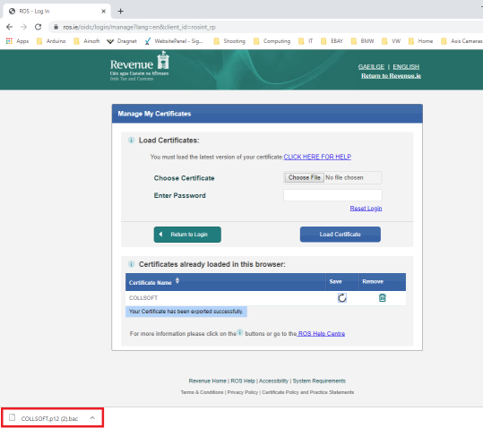Go back using the browser back arrow
The height and width of the screenshot is (428, 483).
(x=10, y=27)
